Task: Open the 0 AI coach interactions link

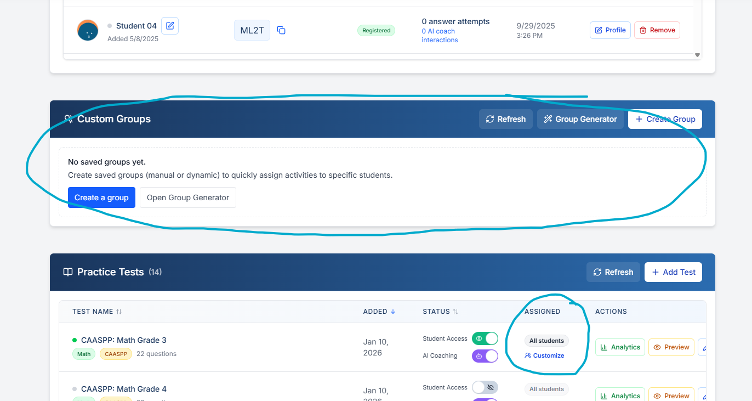Action: 439,36
